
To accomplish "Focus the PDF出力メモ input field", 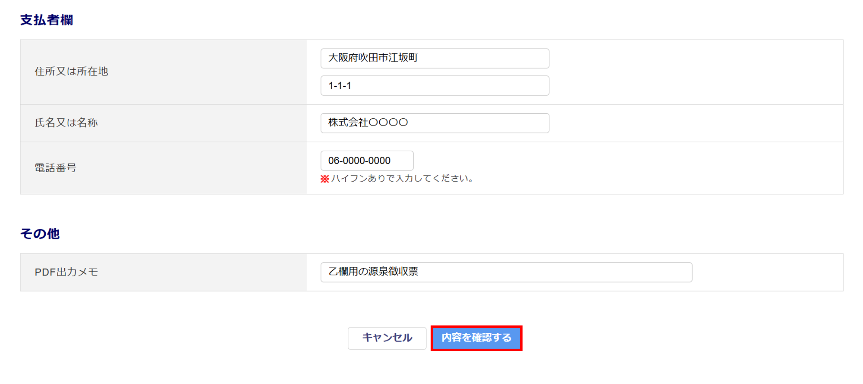I will pyautogui.click(x=506, y=272).
